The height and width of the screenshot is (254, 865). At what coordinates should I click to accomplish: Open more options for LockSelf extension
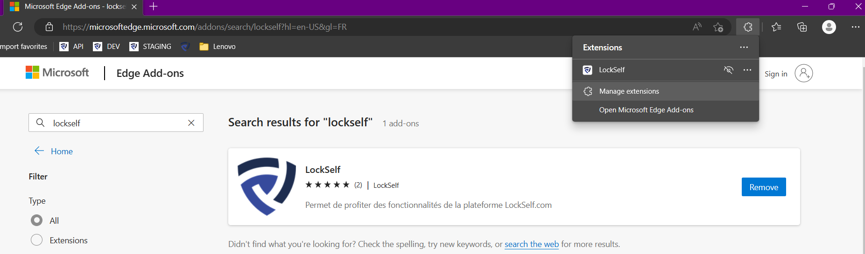[747, 70]
